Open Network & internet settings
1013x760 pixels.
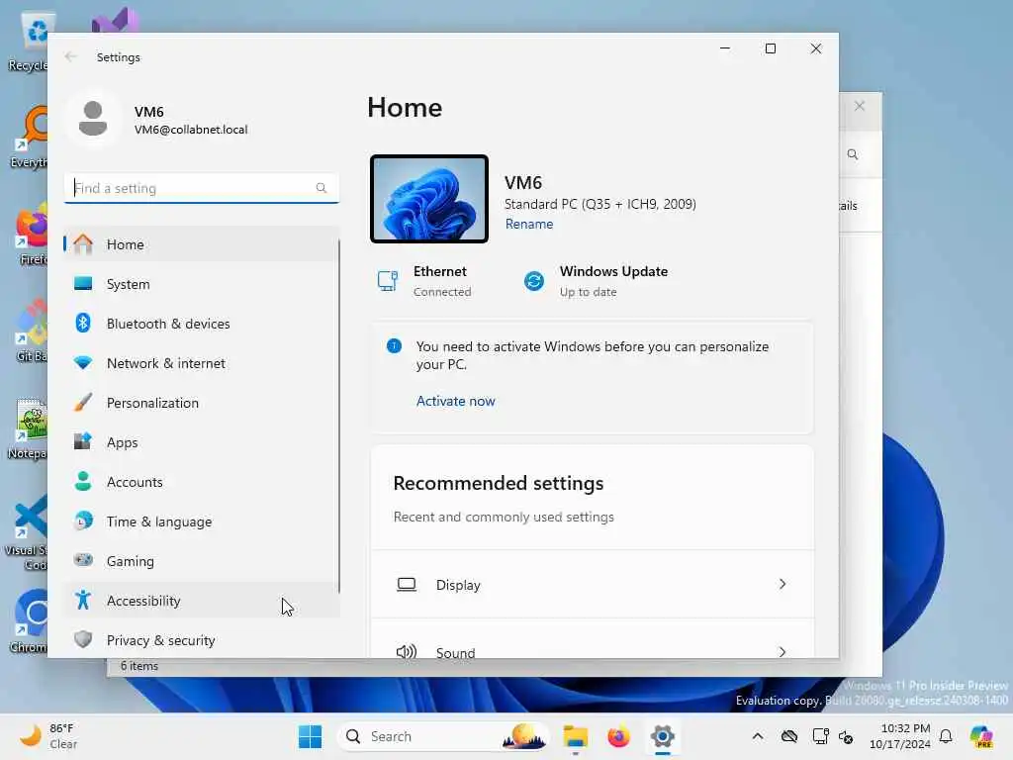coord(201,363)
